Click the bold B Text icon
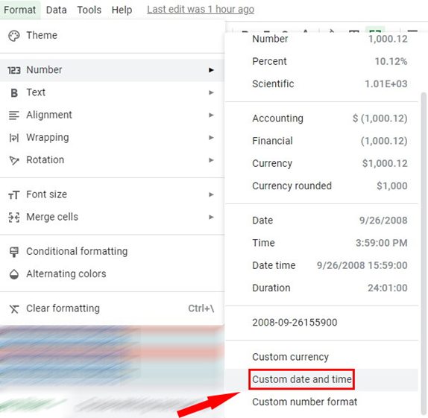The height and width of the screenshot is (418, 428). tap(14, 93)
